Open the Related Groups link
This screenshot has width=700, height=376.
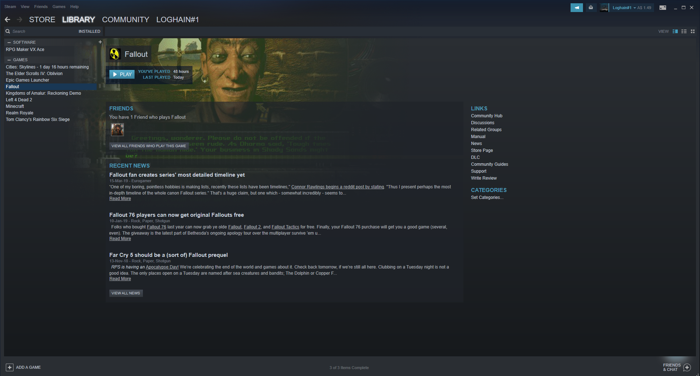486,130
